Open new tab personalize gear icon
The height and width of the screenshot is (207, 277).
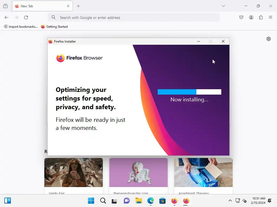[x=269, y=39]
